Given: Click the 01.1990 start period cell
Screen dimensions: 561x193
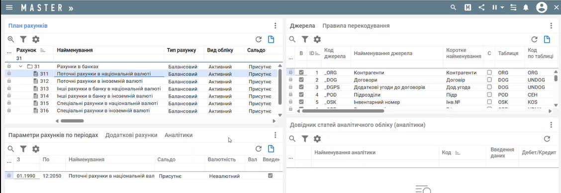Looking at the screenshot, I should tap(27, 176).
